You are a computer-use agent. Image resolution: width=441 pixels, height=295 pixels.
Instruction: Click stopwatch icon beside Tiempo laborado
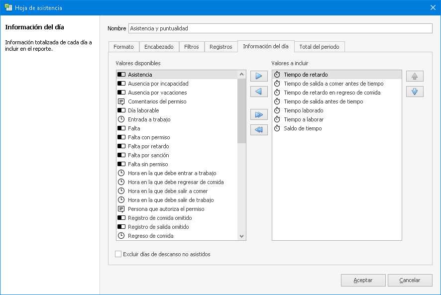pyautogui.click(x=277, y=110)
